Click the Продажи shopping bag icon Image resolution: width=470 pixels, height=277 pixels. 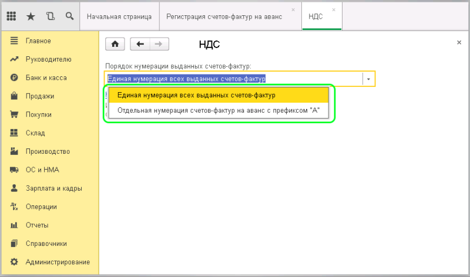click(14, 96)
